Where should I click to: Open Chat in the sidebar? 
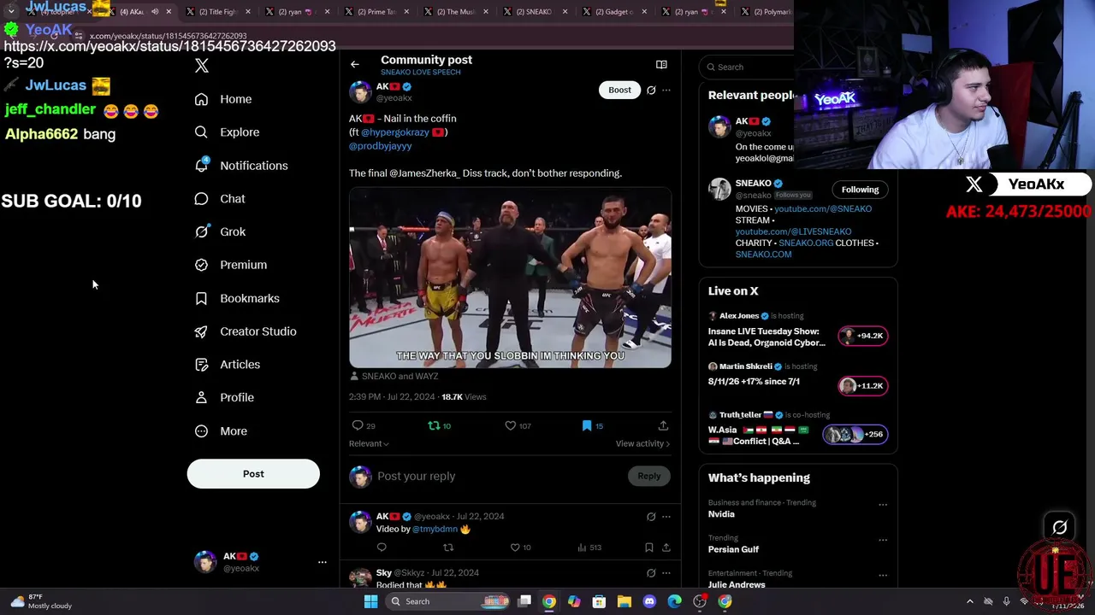pyautogui.click(x=220, y=198)
